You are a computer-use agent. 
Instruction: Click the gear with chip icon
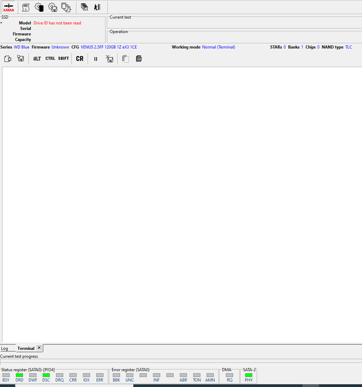39,8
